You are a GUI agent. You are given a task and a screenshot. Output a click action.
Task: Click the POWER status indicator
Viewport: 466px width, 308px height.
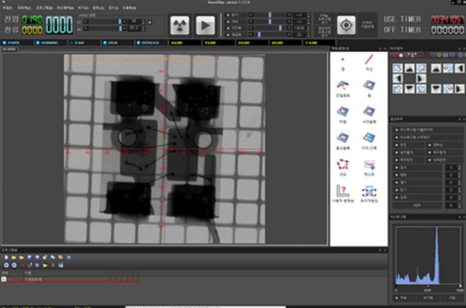pos(11,43)
